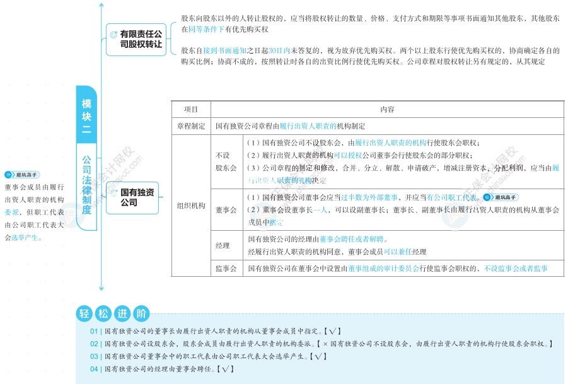Click question number 01 in the quiz list
The height and width of the screenshot is (384, 568).
point(94,331)
